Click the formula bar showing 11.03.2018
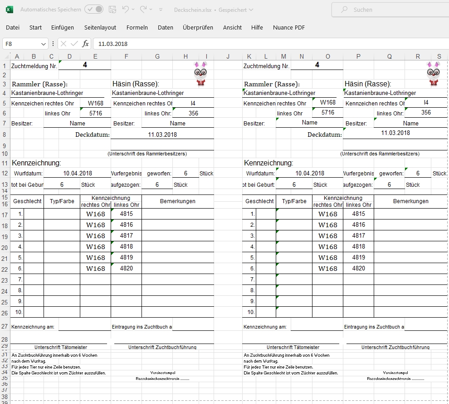 point(271,44)
